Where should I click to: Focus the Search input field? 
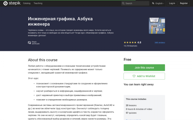coord(135,3)
